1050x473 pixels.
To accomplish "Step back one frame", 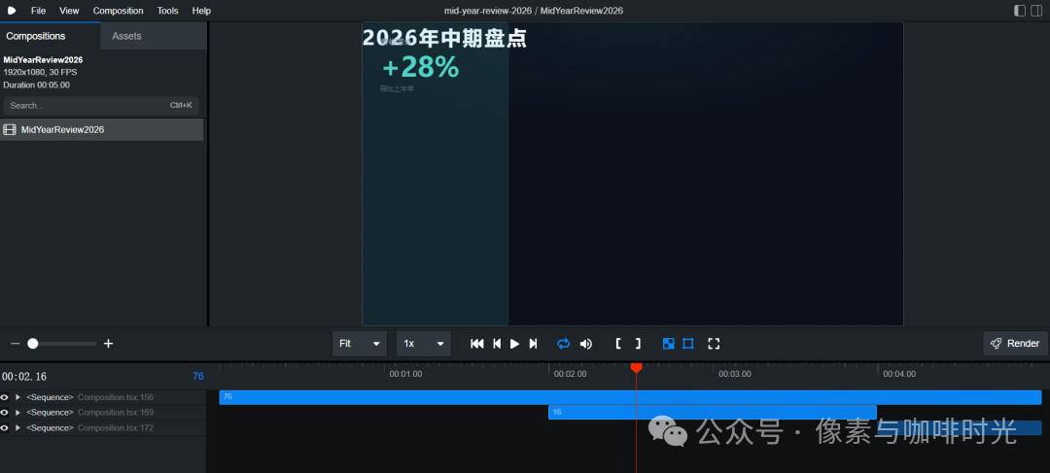I will (x=497, y=344).
